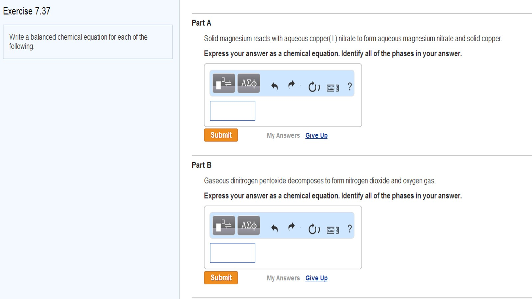
Task: View My Answers for Part B
Action: [283, 278]
